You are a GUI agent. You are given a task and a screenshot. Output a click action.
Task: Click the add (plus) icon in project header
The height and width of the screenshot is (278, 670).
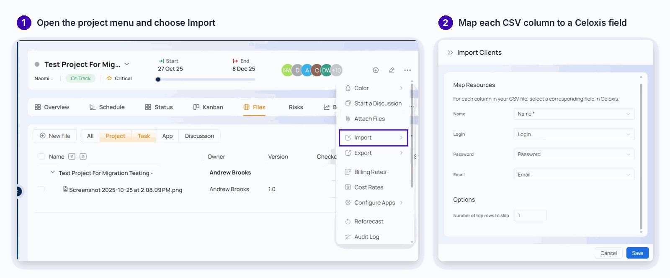[x=376, y=70]
